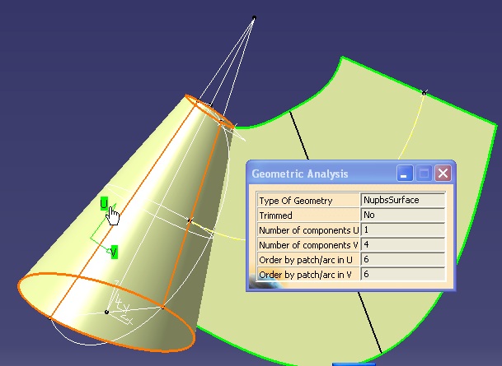Select the point at cone base center
The width and height of the screenshot is (502, 366).
(106, 312)
